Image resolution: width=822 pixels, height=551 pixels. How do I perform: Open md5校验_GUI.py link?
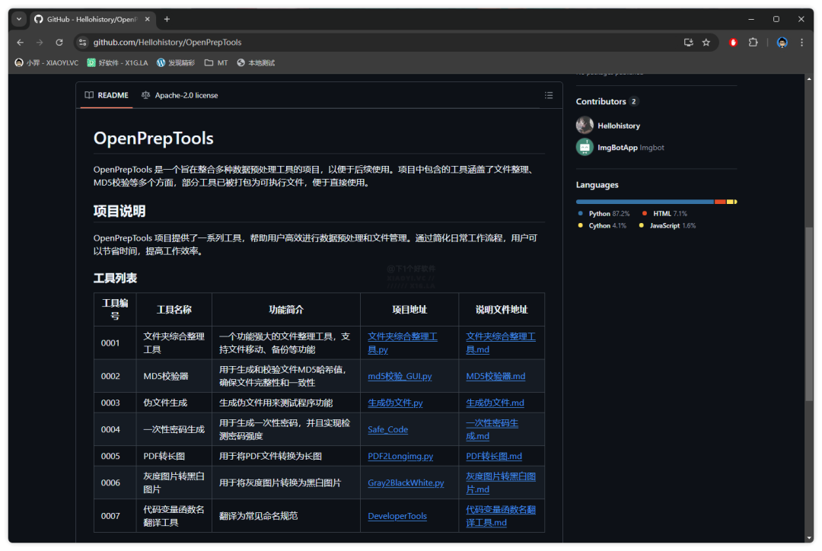pyautogui.click(x=400, y=377)
